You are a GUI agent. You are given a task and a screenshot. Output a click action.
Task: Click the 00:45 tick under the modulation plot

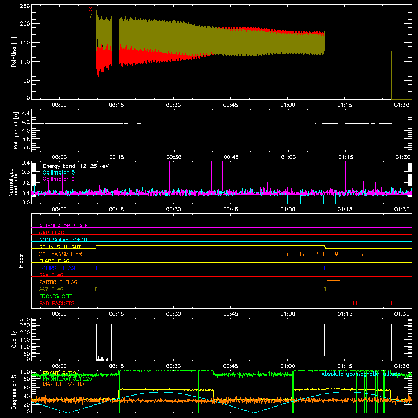[x=230, y=210]
